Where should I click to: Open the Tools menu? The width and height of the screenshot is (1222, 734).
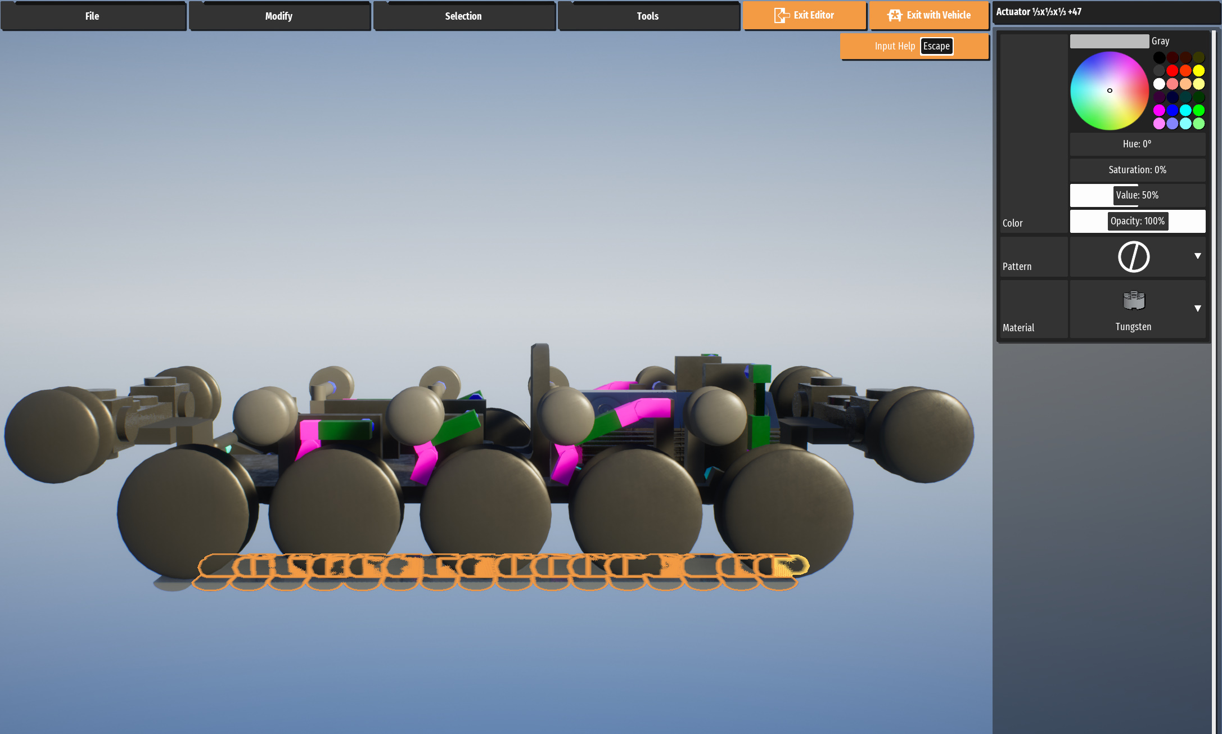(648, 16)
